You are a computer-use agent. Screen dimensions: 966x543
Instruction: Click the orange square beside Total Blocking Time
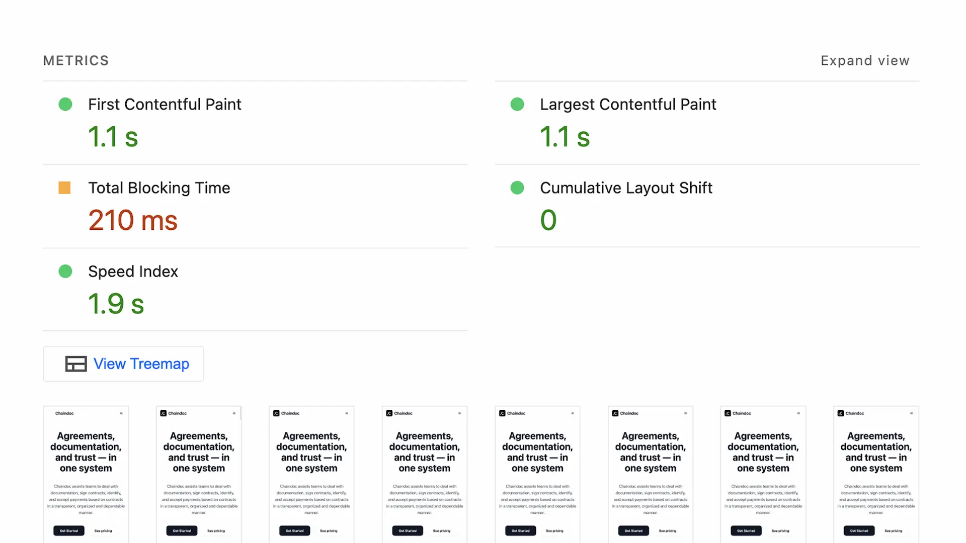(64, 188)
